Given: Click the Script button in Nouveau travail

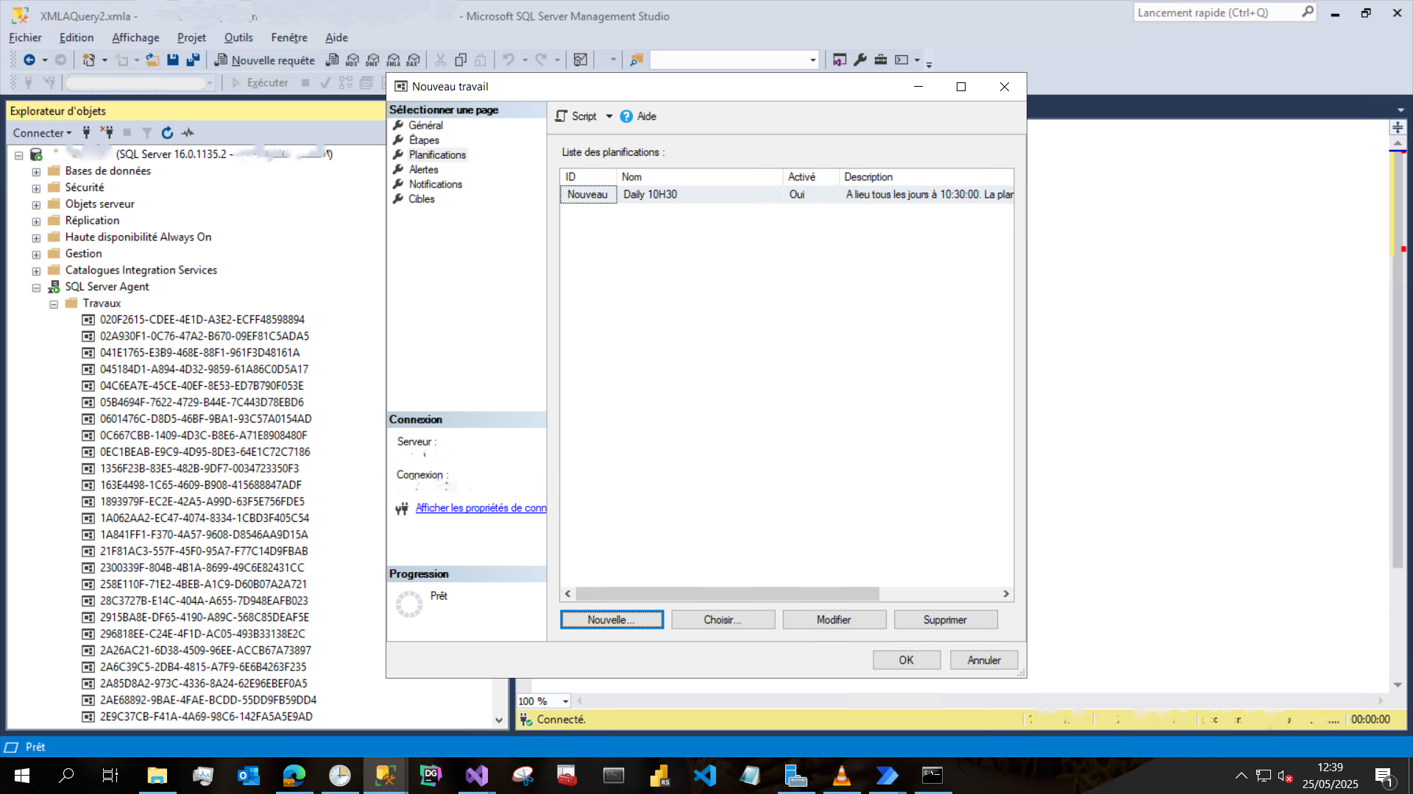Looking at the screenshot, I should [x=576, y=116].
